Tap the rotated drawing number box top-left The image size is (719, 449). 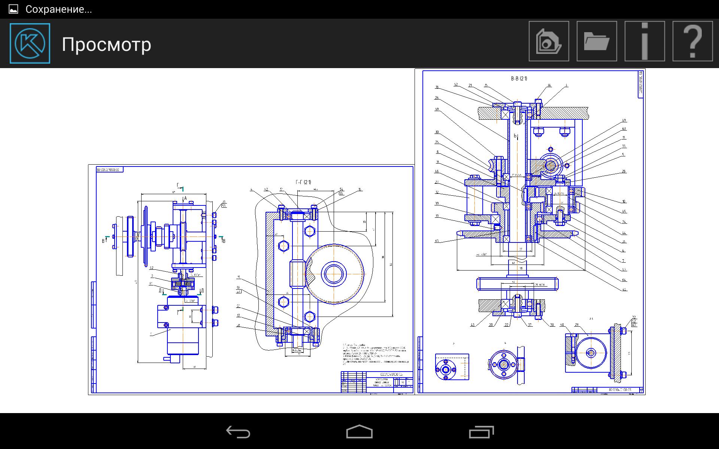[x=110, y=169]
